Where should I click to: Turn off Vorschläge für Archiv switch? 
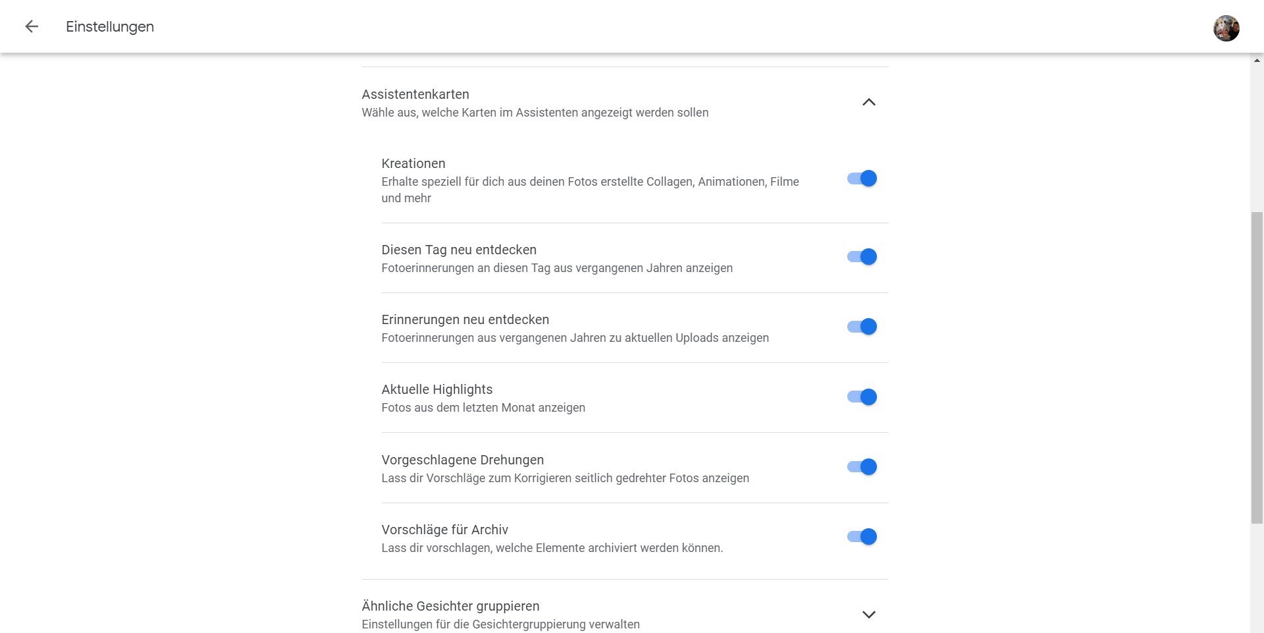(862, 537)
